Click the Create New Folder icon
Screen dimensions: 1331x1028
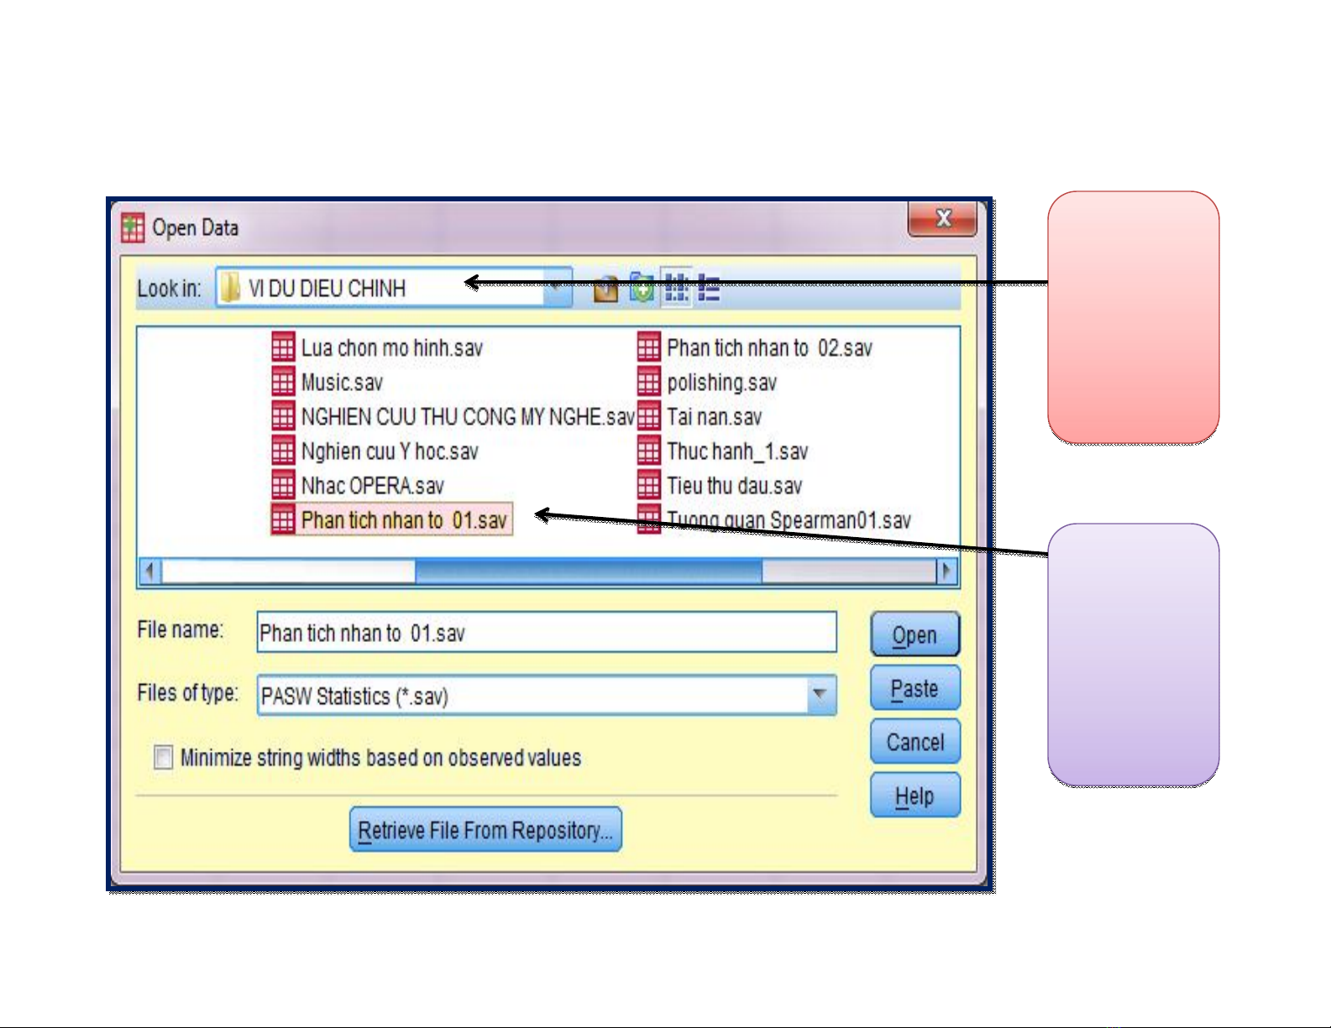[x=642, y=289]
